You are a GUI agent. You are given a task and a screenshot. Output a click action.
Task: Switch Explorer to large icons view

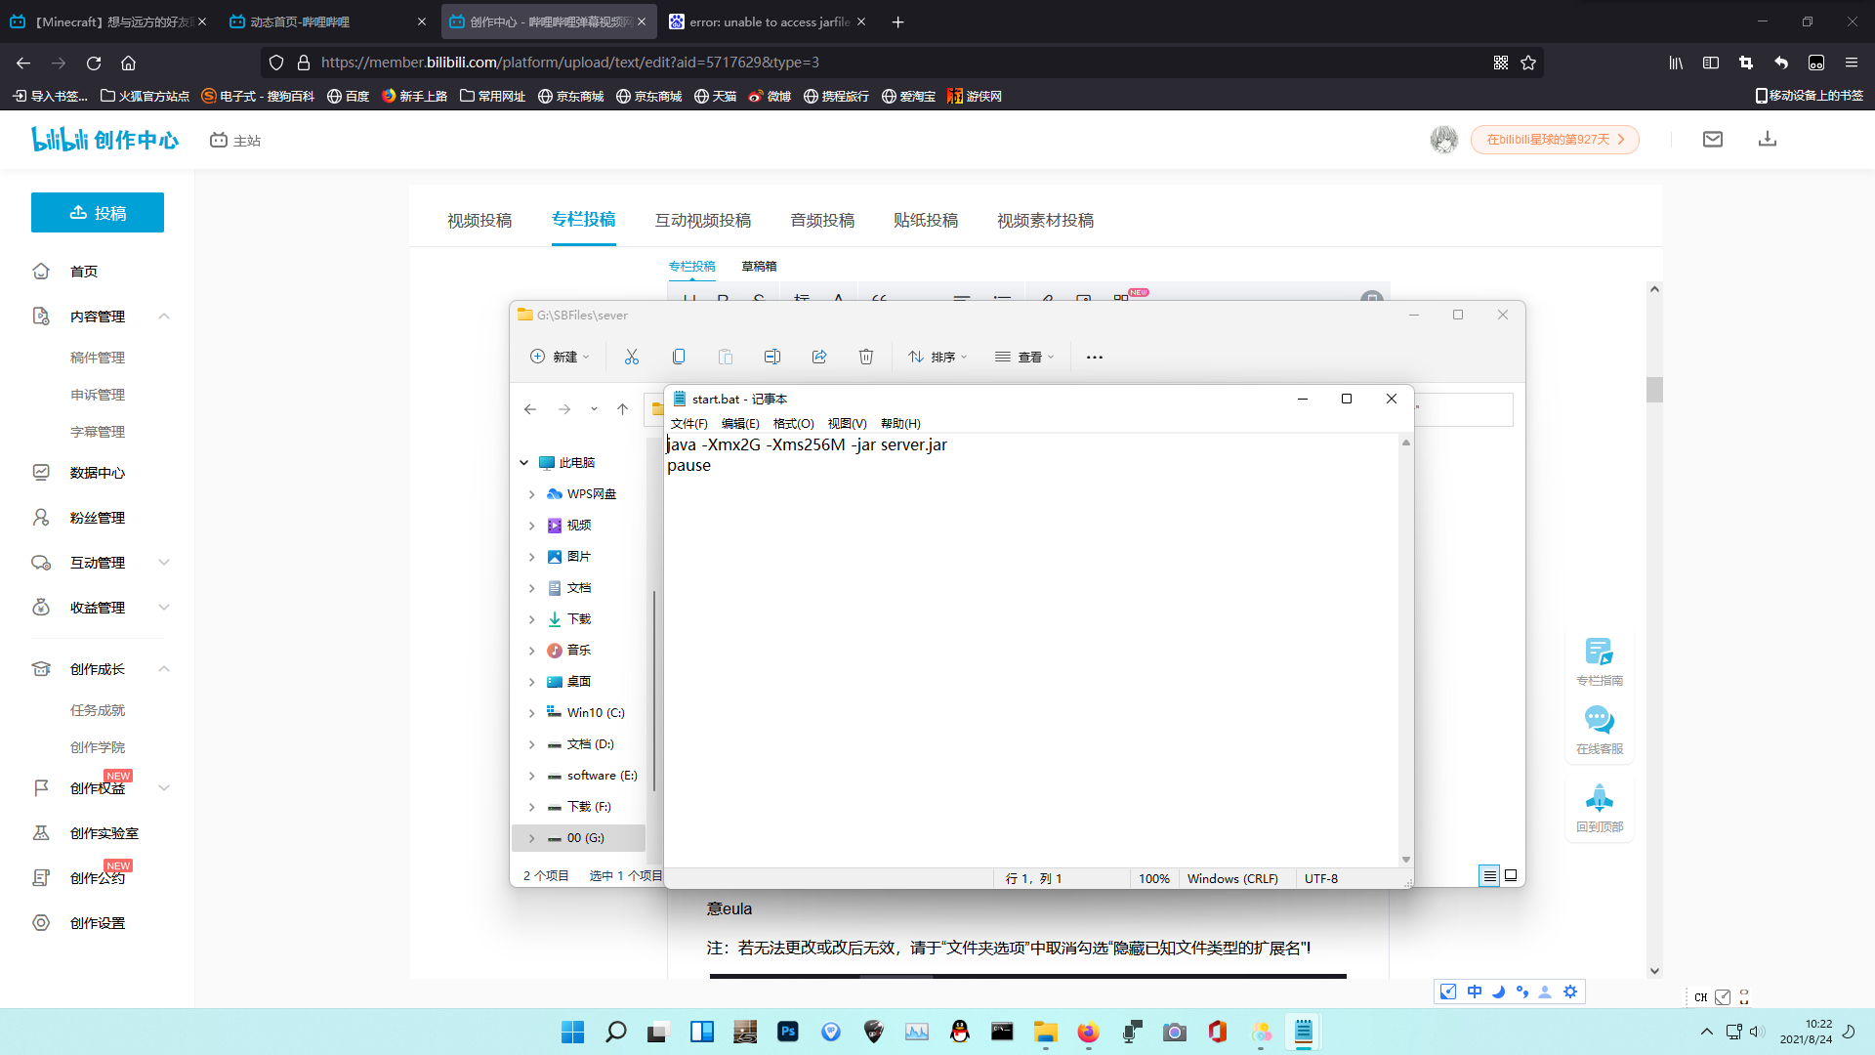coord(1511,876)
